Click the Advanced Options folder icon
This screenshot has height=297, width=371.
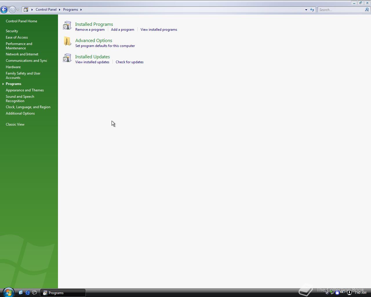[67, 41]
